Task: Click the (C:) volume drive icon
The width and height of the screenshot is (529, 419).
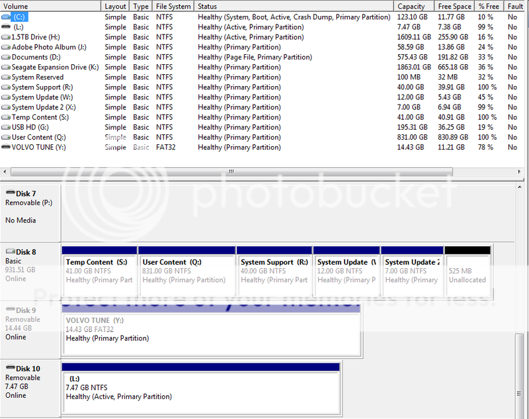Action: pos(7,17)
